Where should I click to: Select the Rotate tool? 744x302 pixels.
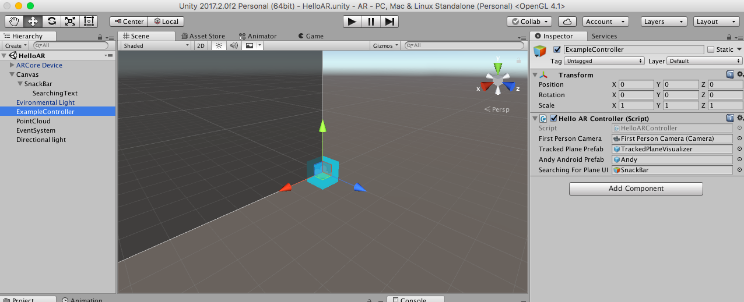51,22
